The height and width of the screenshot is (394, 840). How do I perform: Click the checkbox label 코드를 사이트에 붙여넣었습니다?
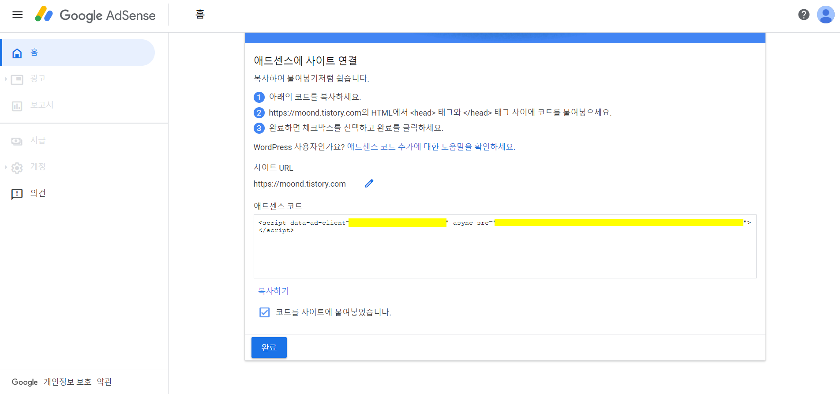[334, 312]
